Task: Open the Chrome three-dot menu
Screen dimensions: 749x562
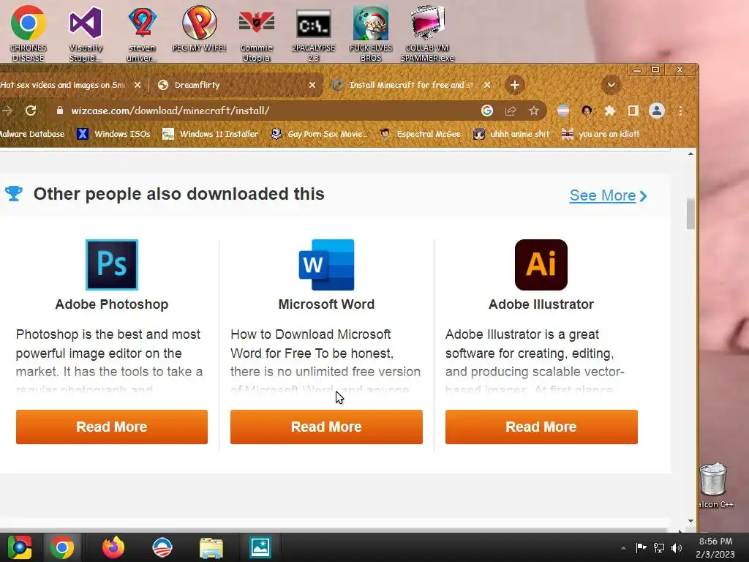Action: [681, 111]
